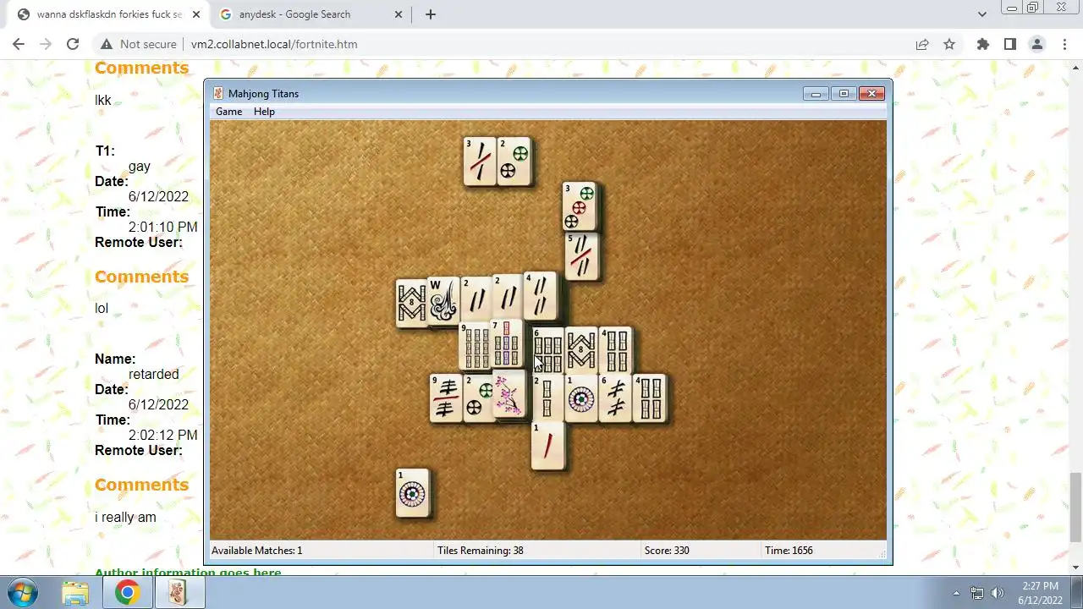Switch to the first 'wanna dskflaskdn' tab

(107, 14)
